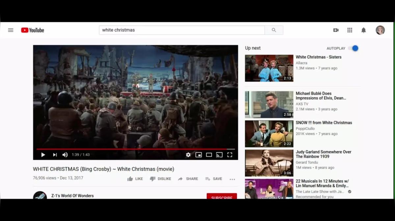Open video settings gear
Image resolution: width=395 pixels, height=221 pixels.
(188, 155)
